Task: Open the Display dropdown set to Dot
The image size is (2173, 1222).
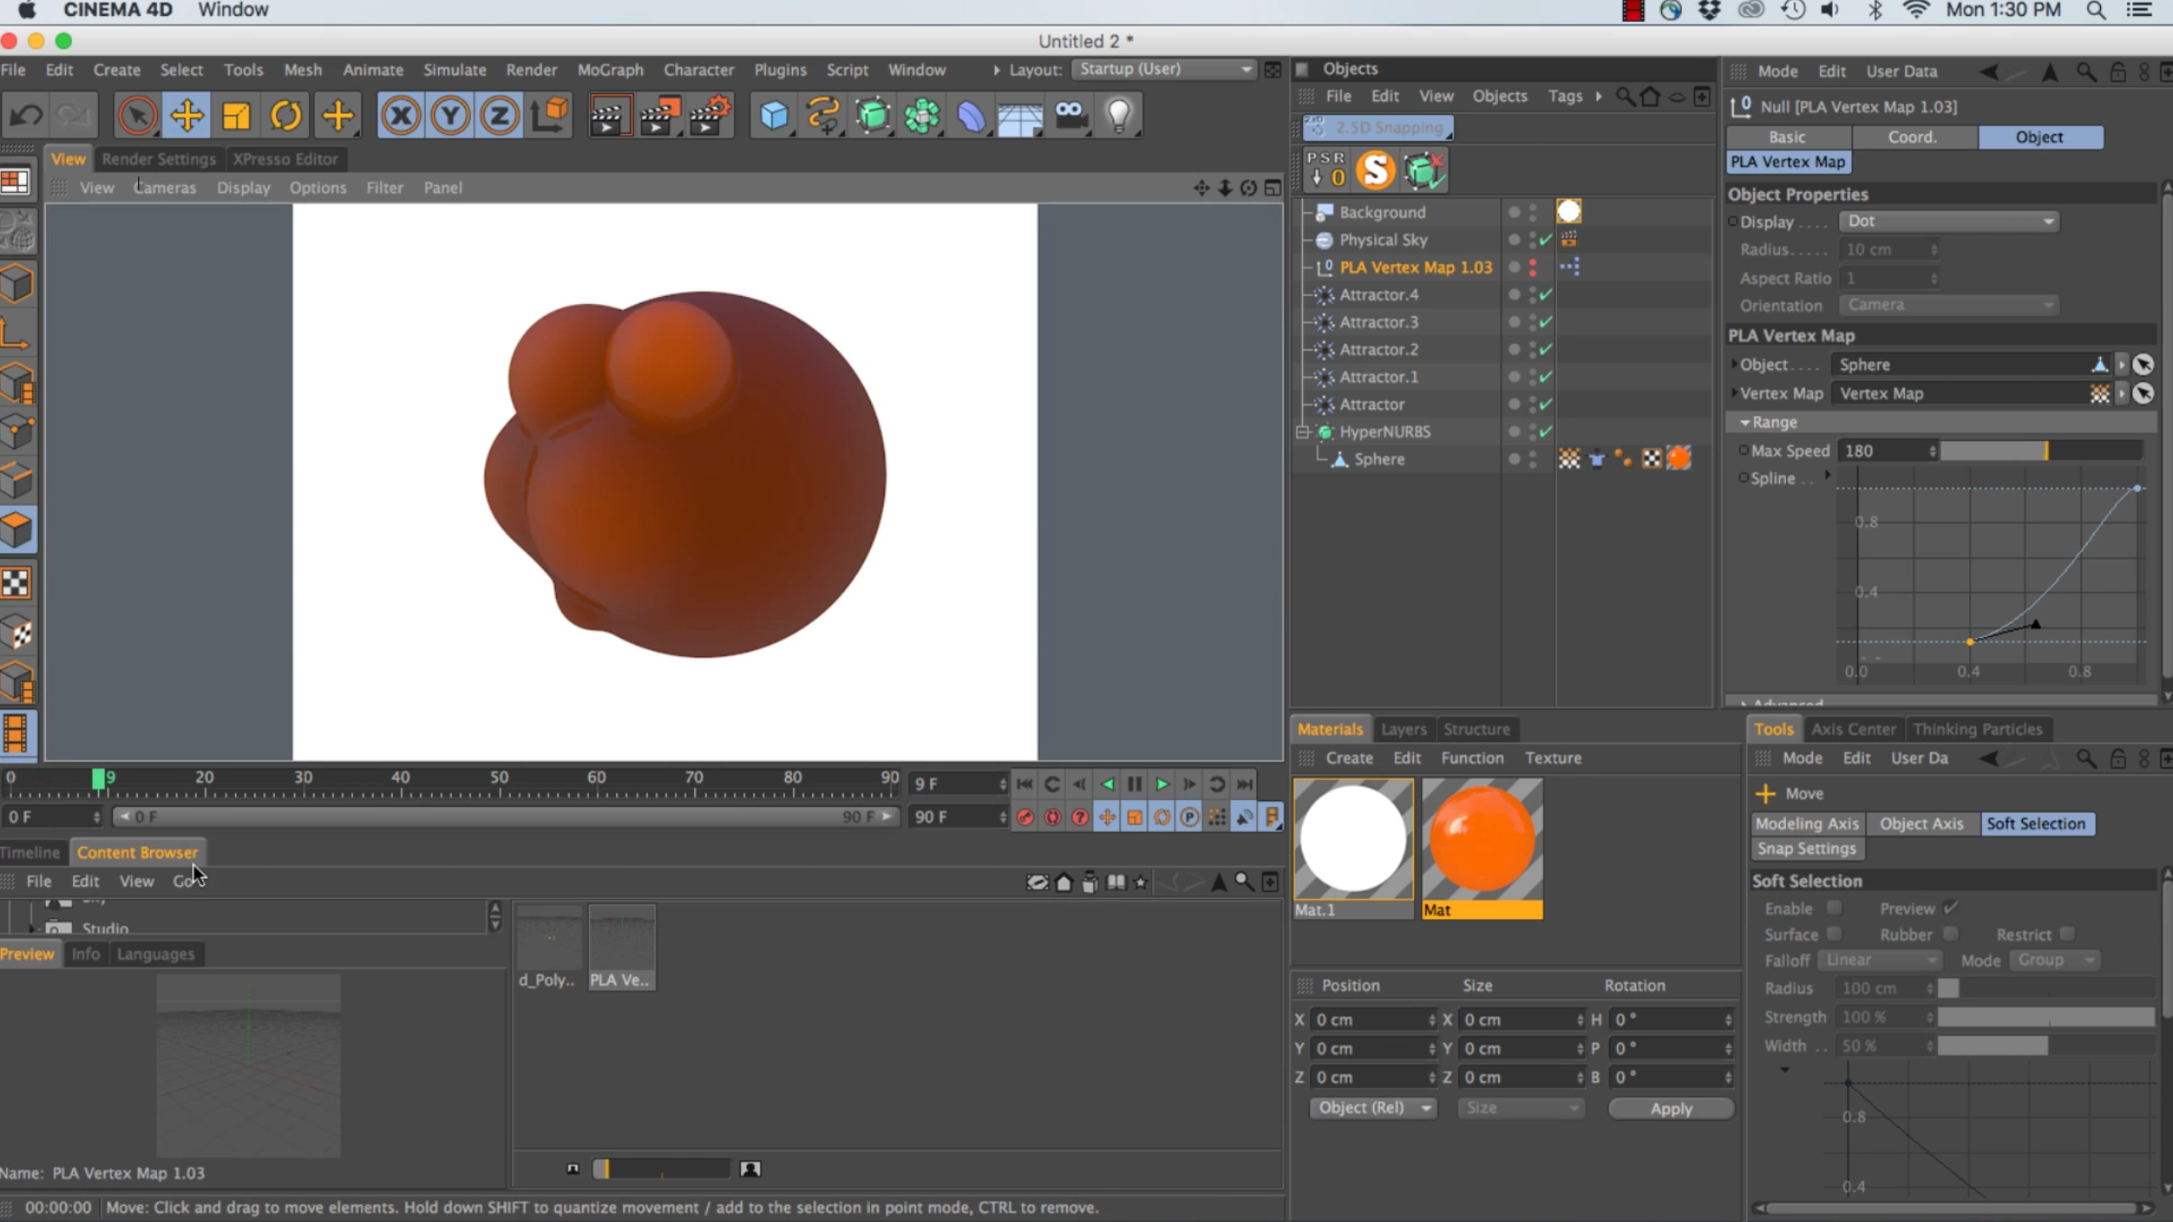Action: (1949, 221)
